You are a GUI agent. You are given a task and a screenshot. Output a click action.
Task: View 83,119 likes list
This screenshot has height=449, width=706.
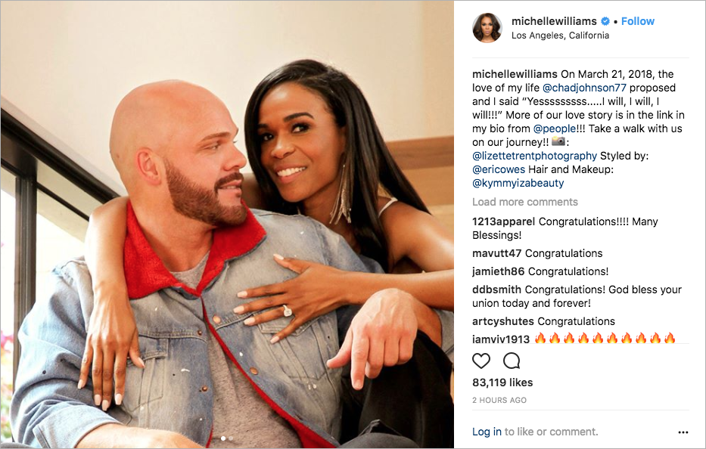coord(502,382)
